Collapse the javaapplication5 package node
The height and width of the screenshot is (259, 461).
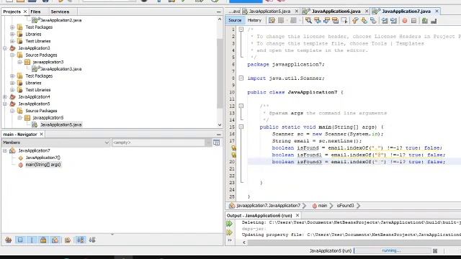pyautogui.click(x=19, y=117)
